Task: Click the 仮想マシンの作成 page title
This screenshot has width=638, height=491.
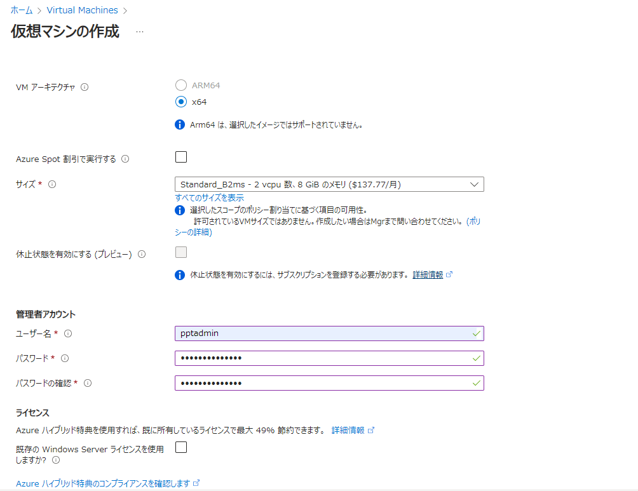Action: tap(65, 32)
